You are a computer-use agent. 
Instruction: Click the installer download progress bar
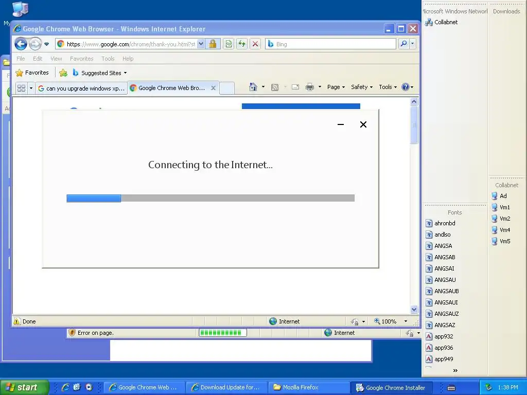click(x=210, y=198)
